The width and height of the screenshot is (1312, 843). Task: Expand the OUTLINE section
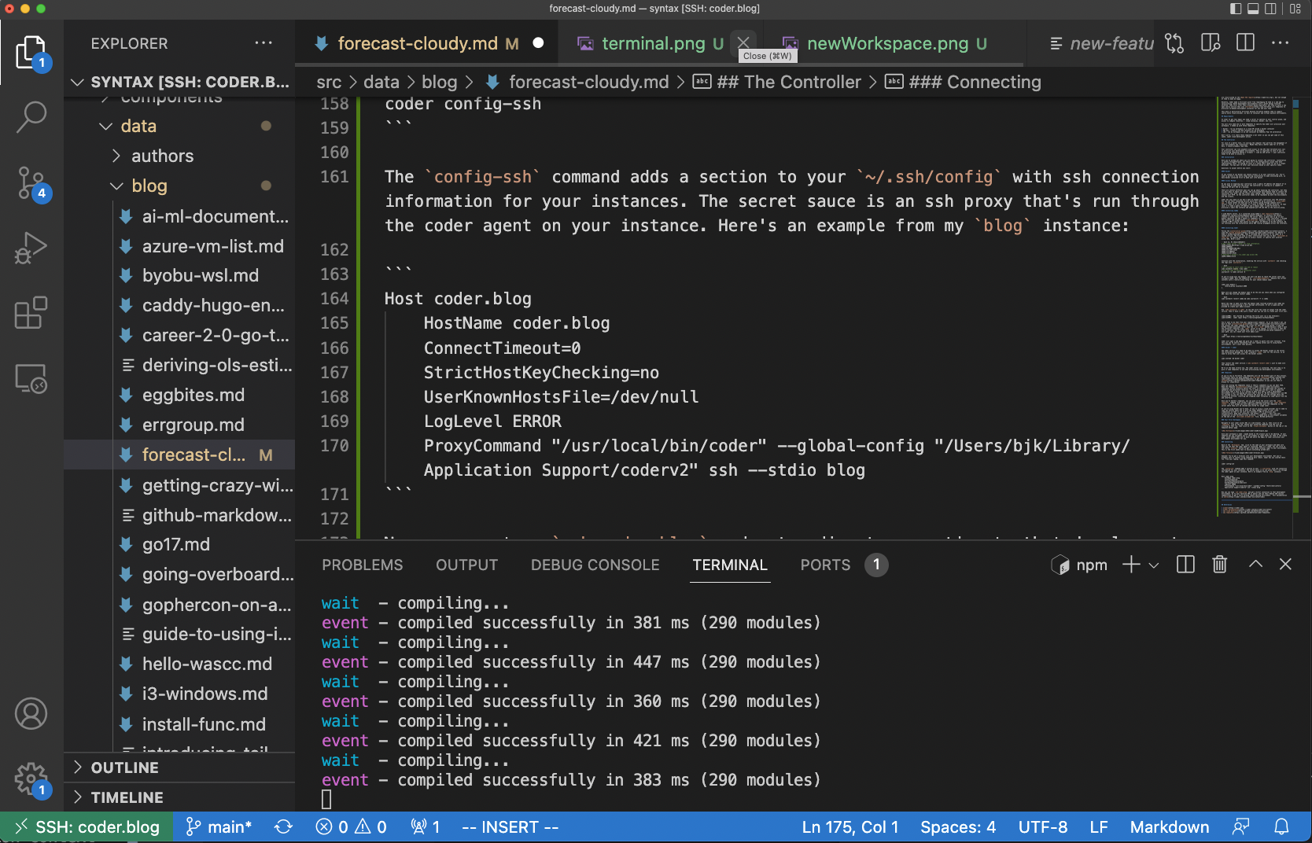tap(124, 768)
